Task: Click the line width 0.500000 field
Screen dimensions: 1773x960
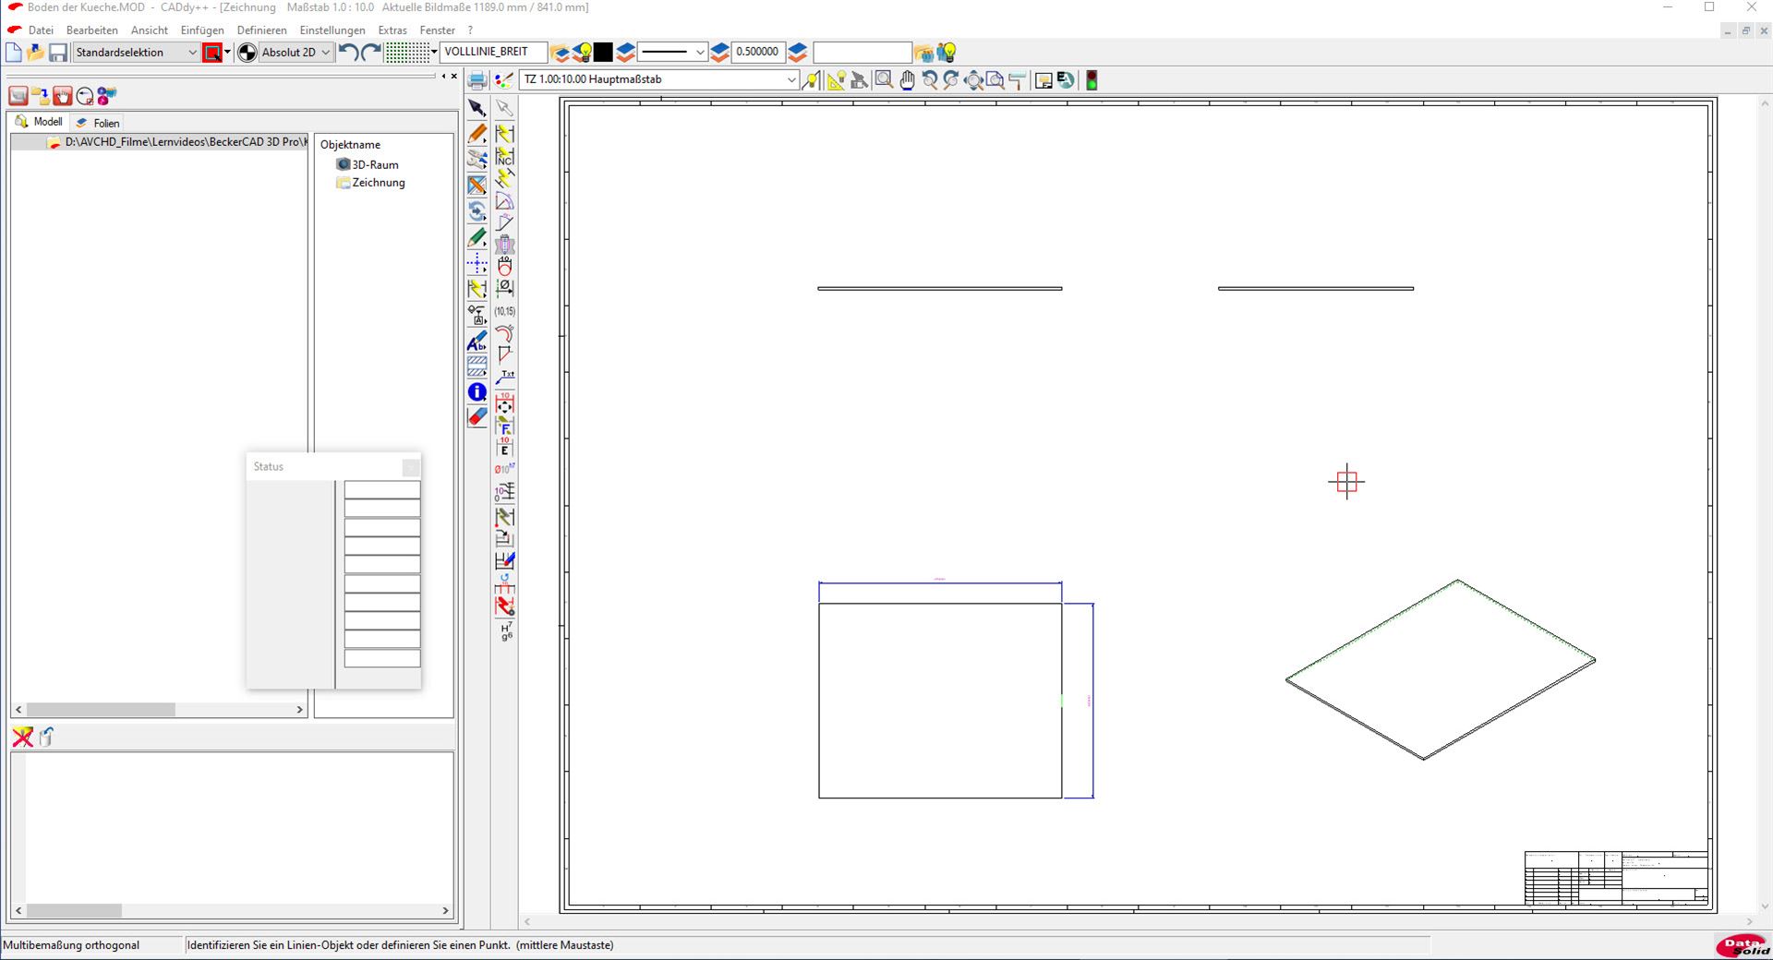Action: 757,53
